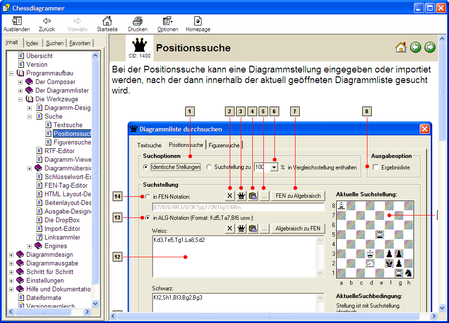Open the Textsuche tree entry
The width and height of the screenshot is (449, 323).
(68, 125)
